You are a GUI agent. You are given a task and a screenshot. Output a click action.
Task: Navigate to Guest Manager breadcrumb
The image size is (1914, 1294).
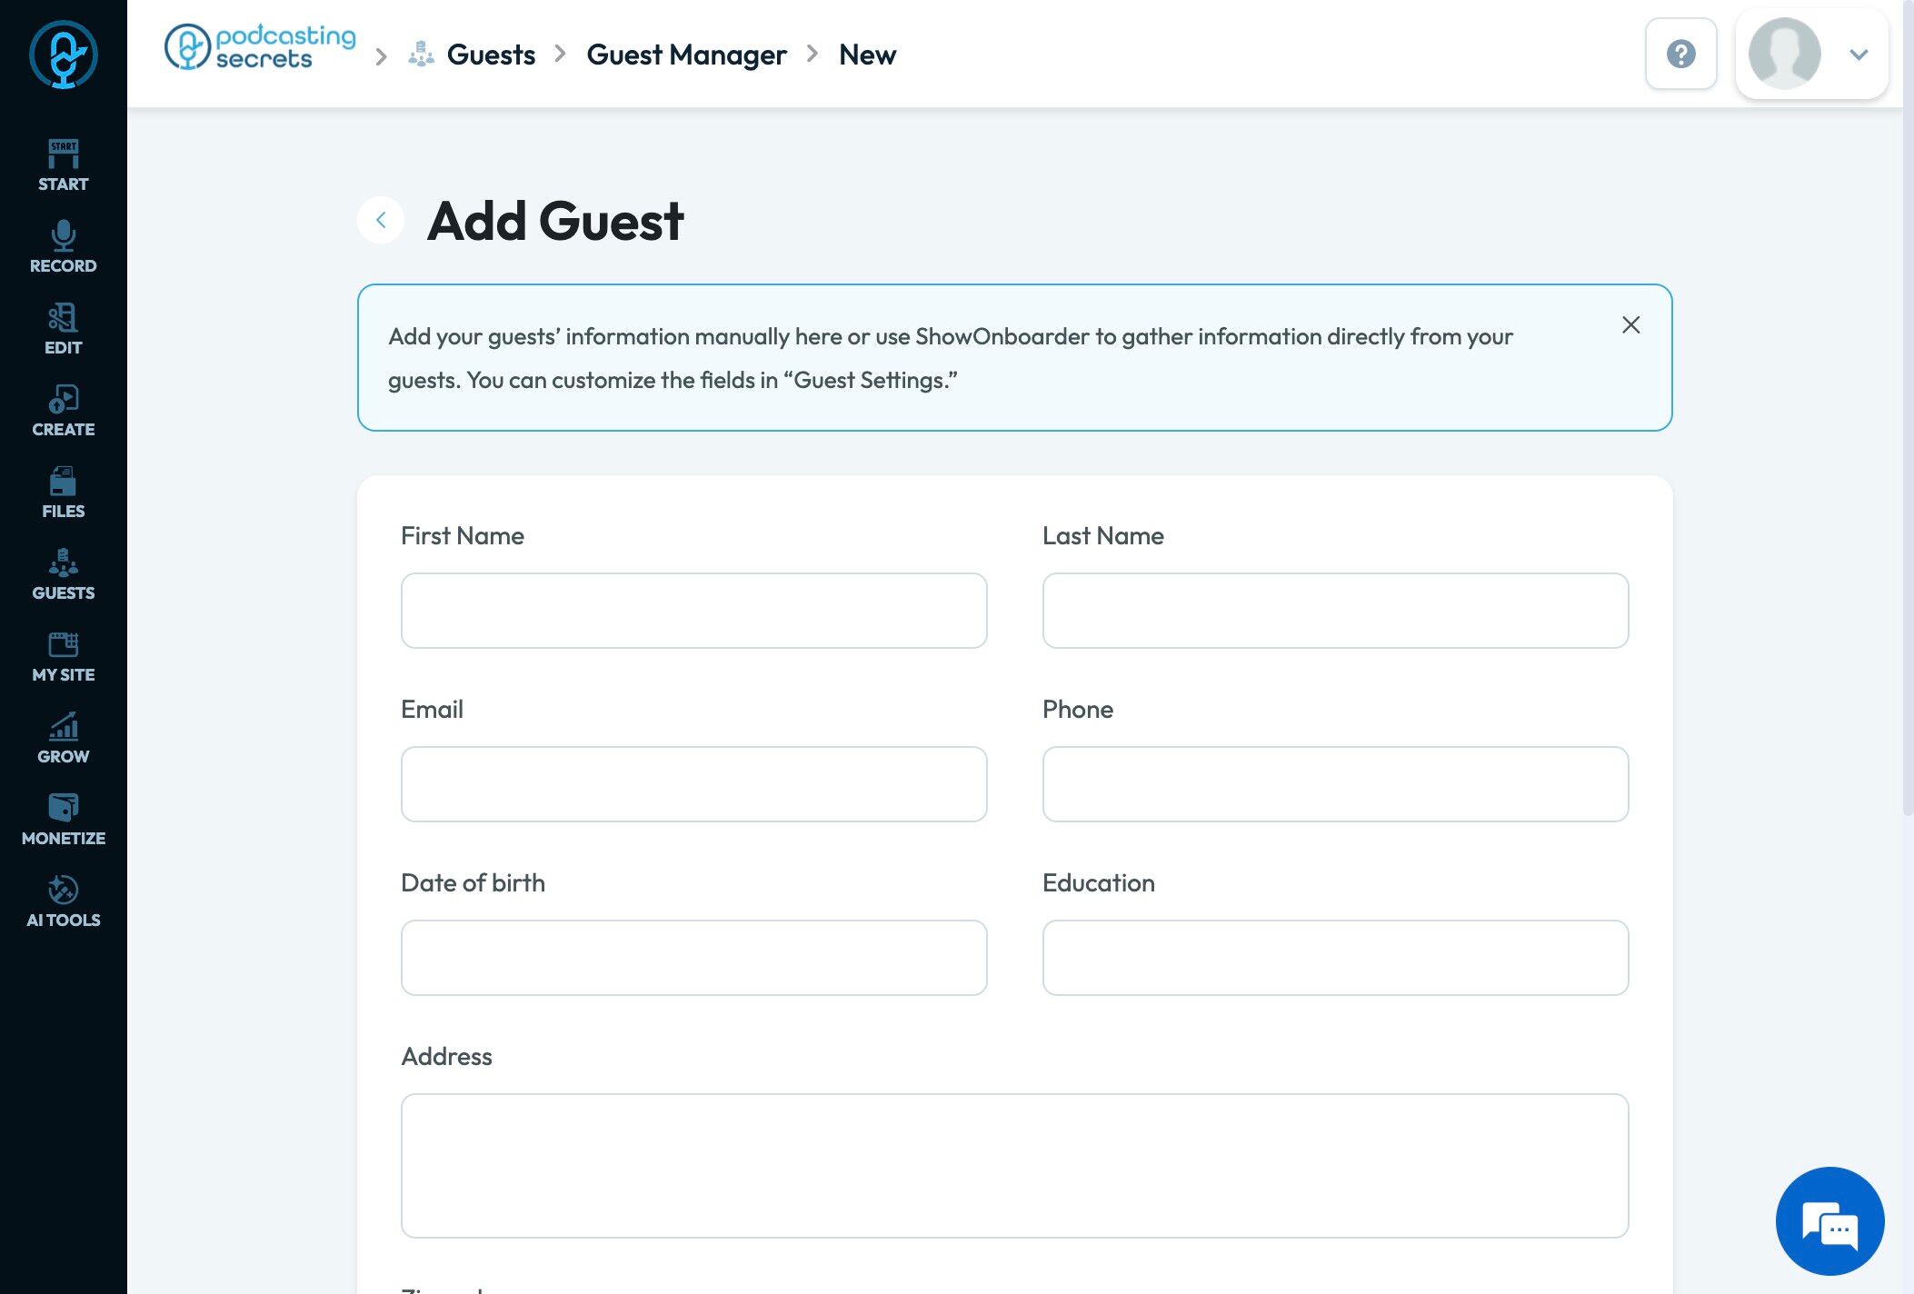coord(686,55)
